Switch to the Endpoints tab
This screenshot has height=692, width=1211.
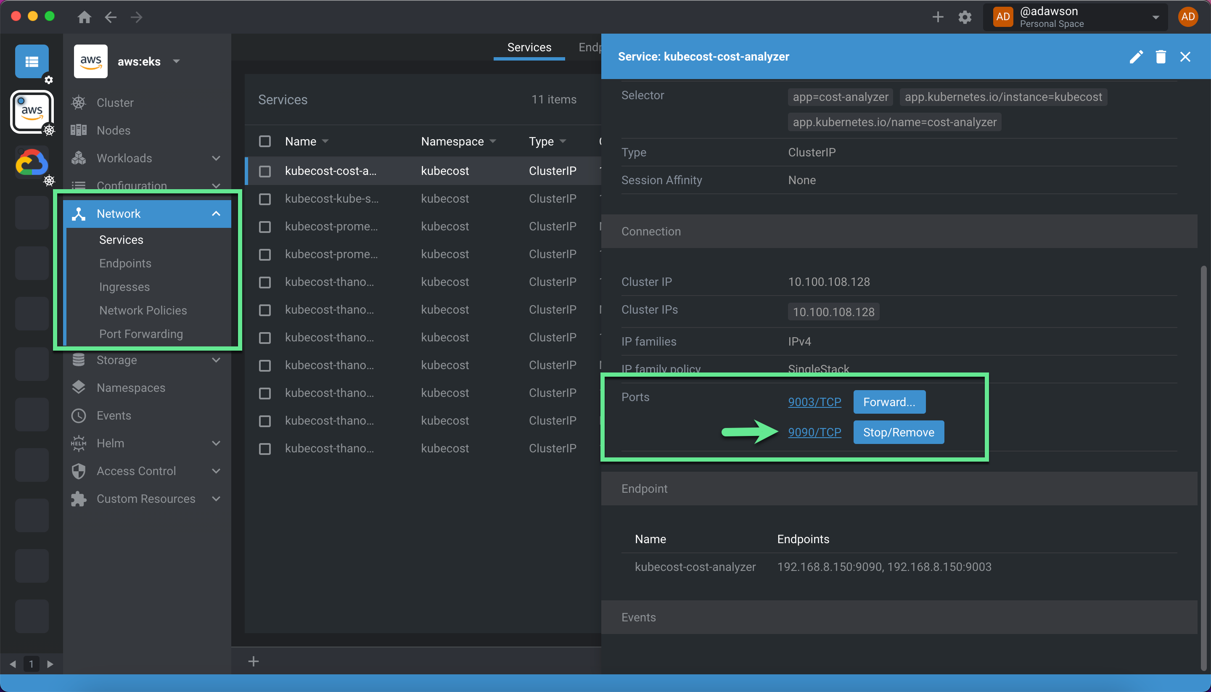tap(591, 46)
